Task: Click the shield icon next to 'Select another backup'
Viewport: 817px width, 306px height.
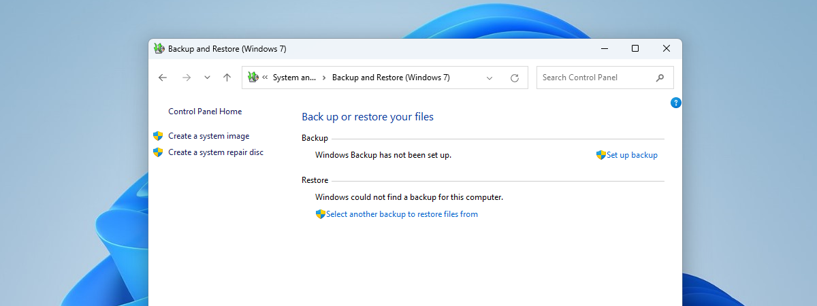Action: point(320,214)
